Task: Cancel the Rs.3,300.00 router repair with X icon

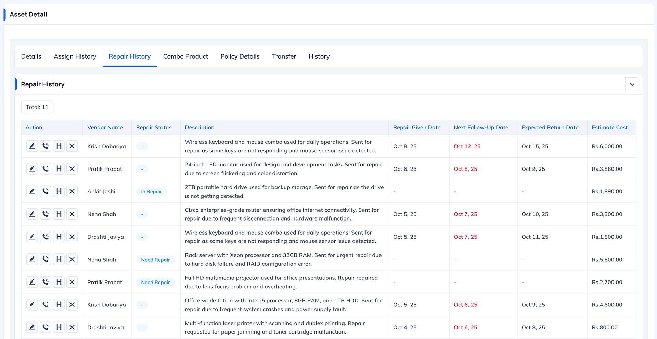Action: 72,214
